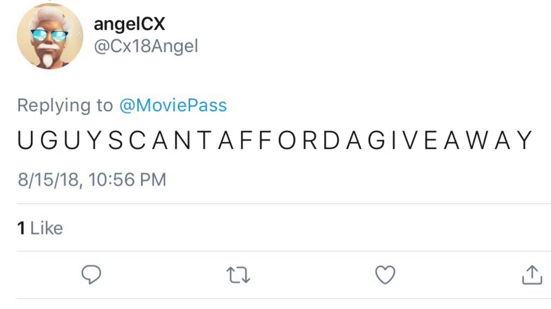View who liked via 1 Like
This screenshot has width=551, height=309.
tap(40, 228)
